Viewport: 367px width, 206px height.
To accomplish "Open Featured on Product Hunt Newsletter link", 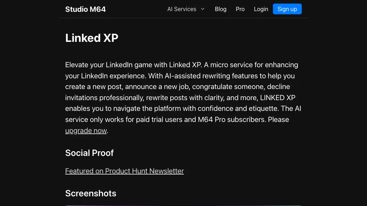I will click(124, 171).
